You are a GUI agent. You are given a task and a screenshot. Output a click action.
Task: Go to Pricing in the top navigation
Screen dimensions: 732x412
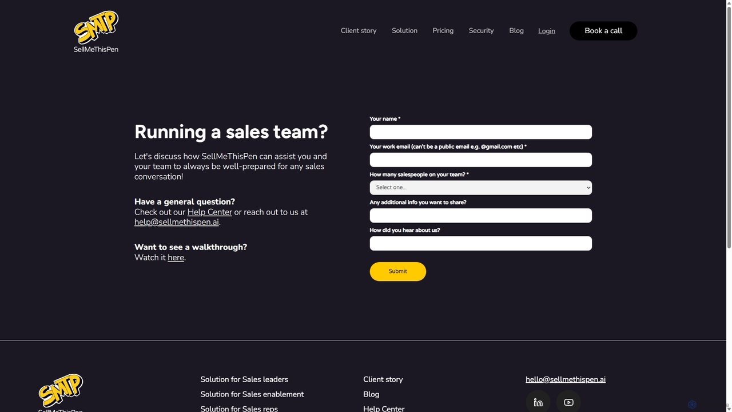[443, 31]
